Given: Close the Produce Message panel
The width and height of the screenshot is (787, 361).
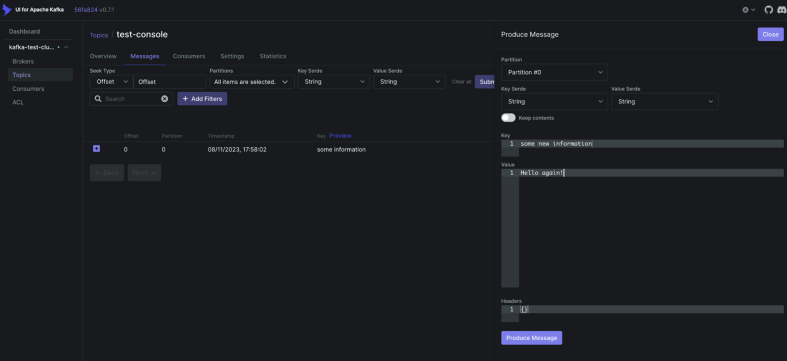Looking at the screenshot, I should (x=770, y=34).
